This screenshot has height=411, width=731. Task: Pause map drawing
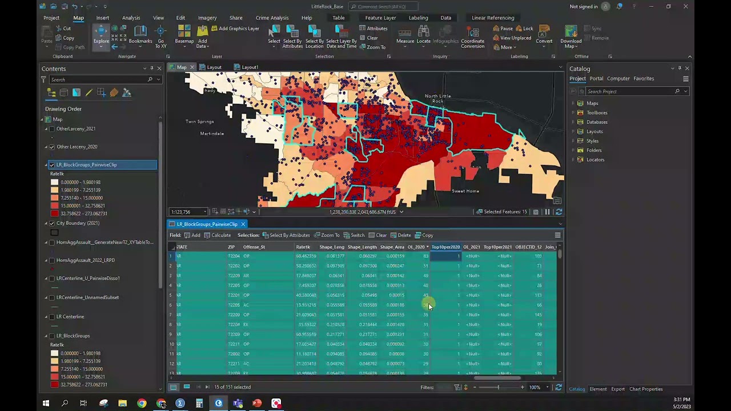click(547, 212)
